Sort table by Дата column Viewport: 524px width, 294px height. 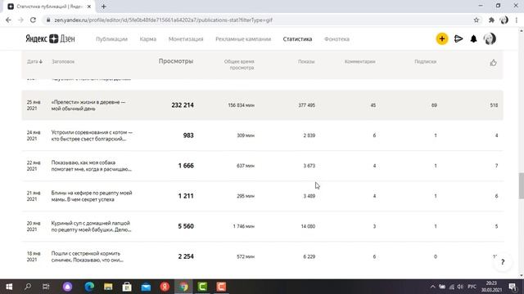coord(34,62)
